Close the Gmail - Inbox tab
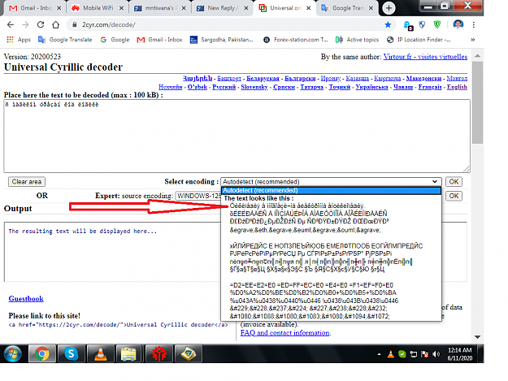508x381 pixels. pyautogui.click(x=59, y=8)
